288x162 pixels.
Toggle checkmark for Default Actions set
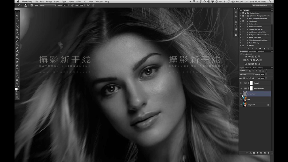pos(240,13)
